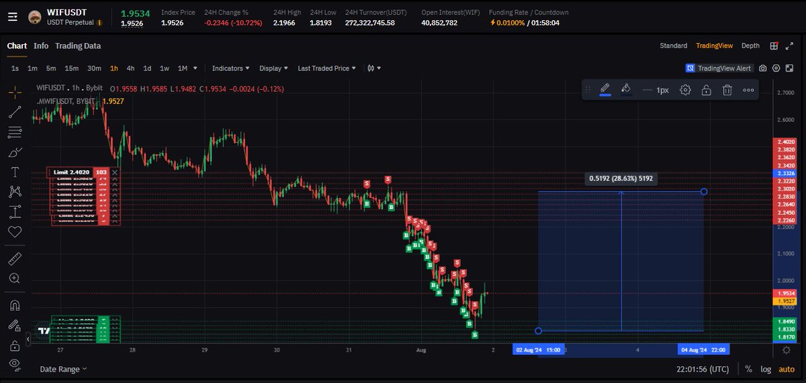Select the 15m timeframe
Viewport: 806px width, 383px height.
click(x=71, y=68)
